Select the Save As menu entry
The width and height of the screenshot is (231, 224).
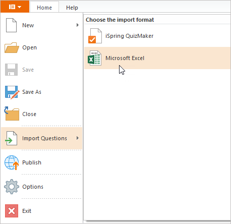click(41, 92)
